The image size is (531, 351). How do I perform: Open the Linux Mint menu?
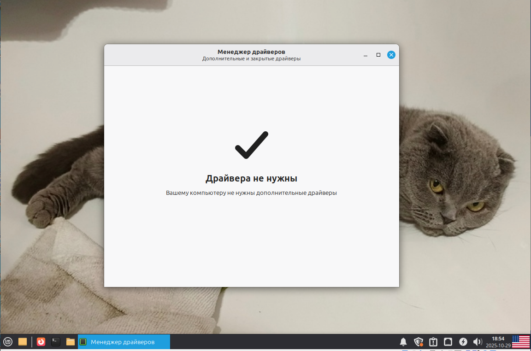(x=7, y=342)
